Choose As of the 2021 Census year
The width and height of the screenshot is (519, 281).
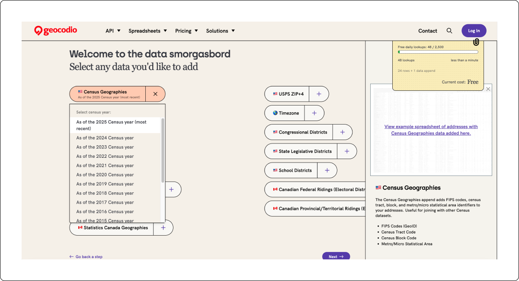tap(115, 166)
